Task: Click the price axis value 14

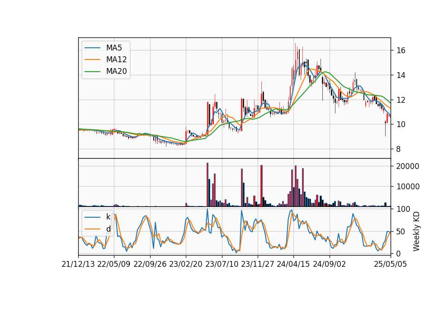Action: coord(401,75)
